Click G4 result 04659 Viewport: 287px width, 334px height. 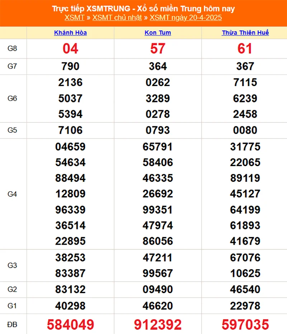click(x=70, y=147)
